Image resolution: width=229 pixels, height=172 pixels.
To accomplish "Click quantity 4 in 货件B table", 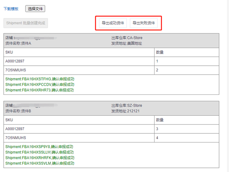I will (x=157, y=138).
